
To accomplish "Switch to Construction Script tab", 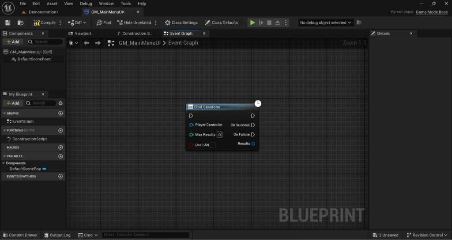I will (134, 33).
